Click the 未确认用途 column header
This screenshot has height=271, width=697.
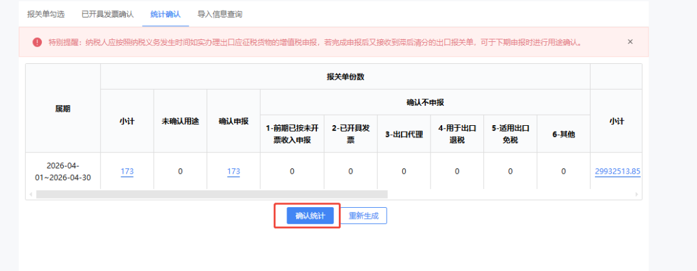point(180,121)
